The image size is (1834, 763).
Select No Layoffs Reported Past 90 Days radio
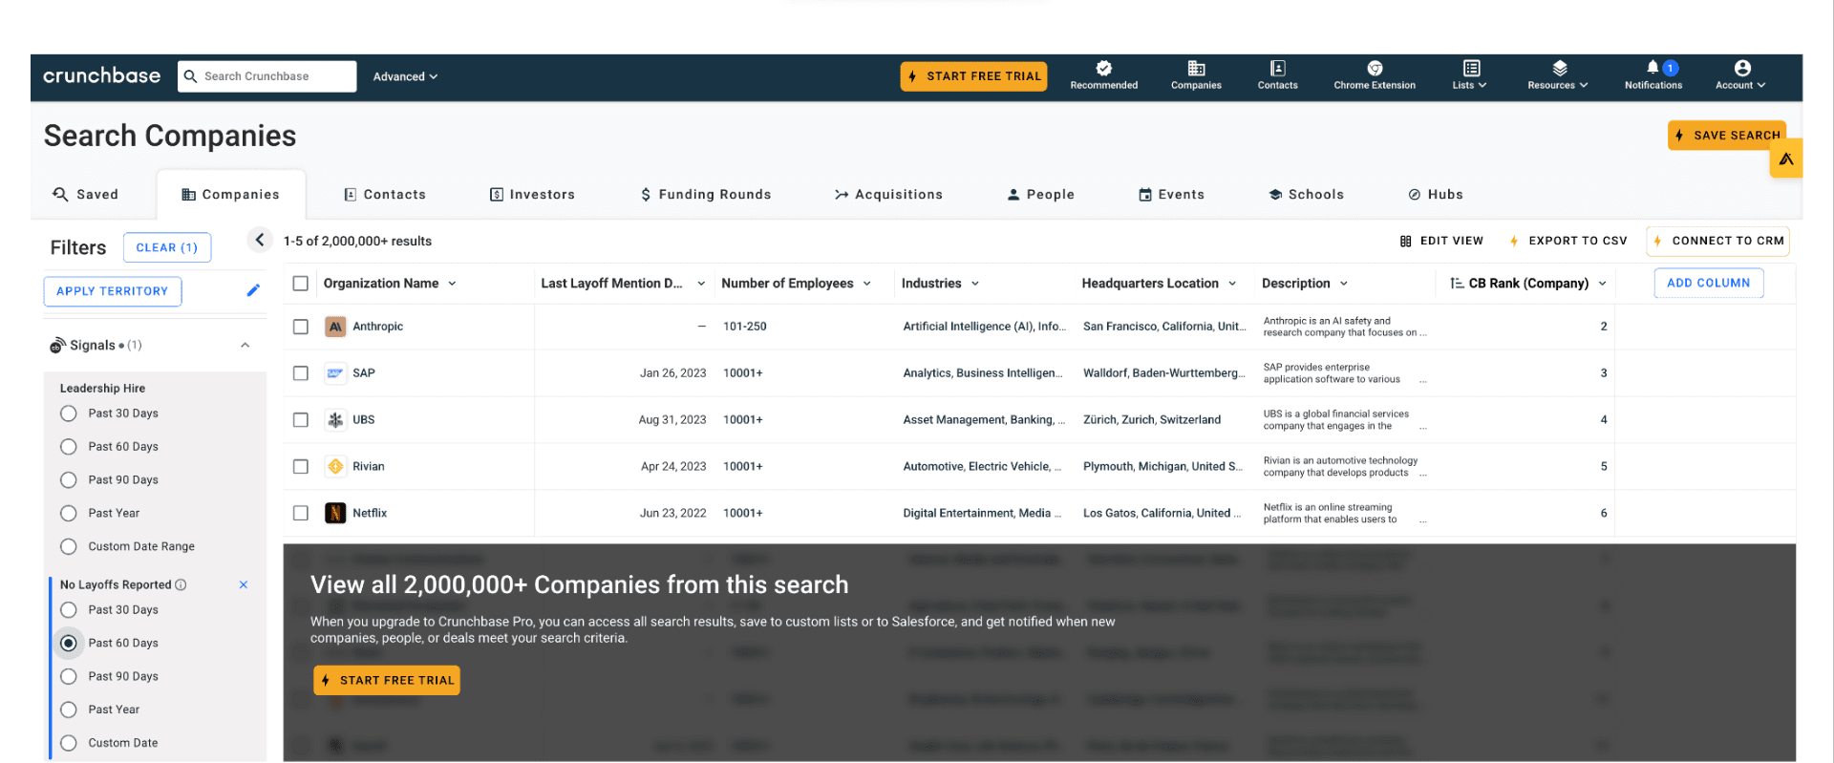tap(69, 677)
